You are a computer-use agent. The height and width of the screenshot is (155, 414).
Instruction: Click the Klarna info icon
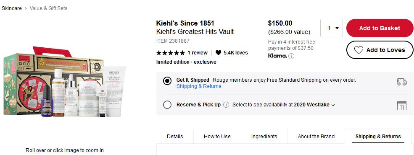pos(291,56)
